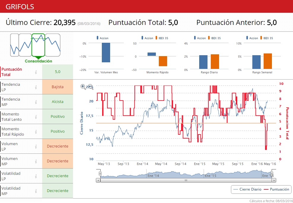Toggle Accion series in Momento Rápido chart
Viewport: 293px width, 203px height.
[147, 38]
